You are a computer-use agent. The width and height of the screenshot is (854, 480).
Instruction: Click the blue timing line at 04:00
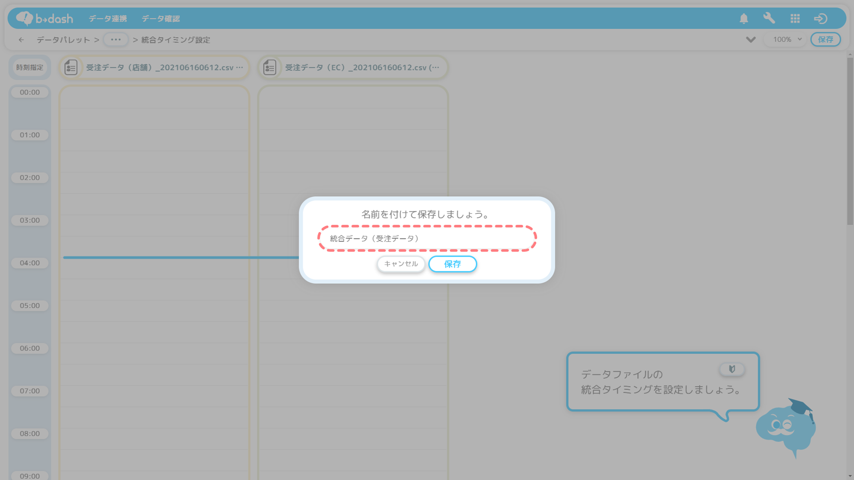coord(181,257)
